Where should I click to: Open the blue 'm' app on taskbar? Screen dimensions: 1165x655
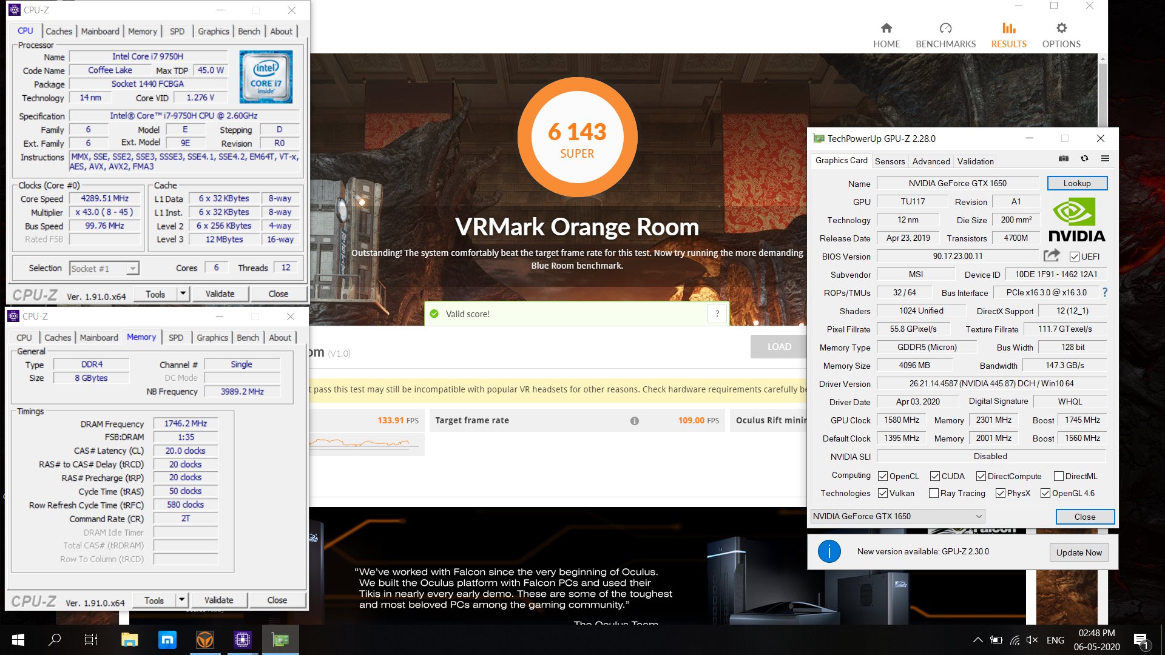tap(167, 640)
